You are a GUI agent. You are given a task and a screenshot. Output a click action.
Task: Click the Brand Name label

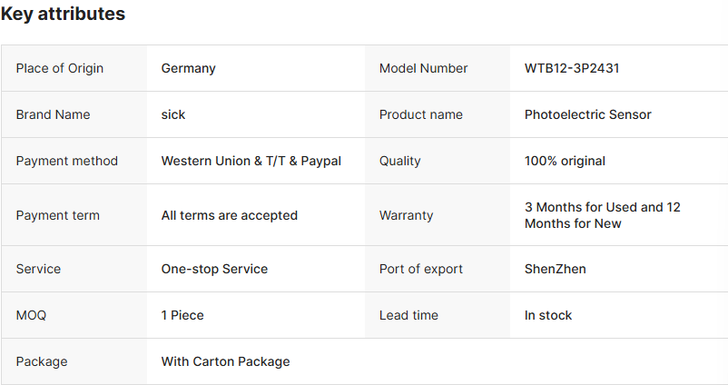53,114
